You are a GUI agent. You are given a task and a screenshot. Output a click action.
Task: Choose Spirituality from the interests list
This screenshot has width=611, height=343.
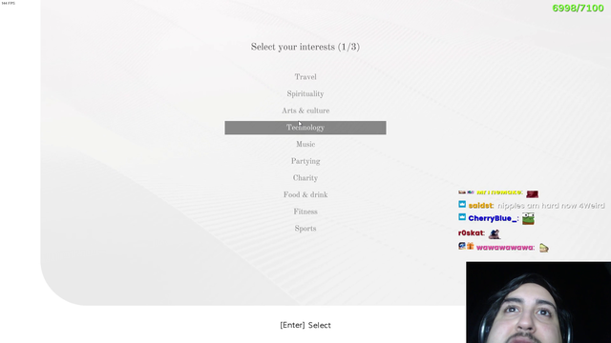click(305, 93)
